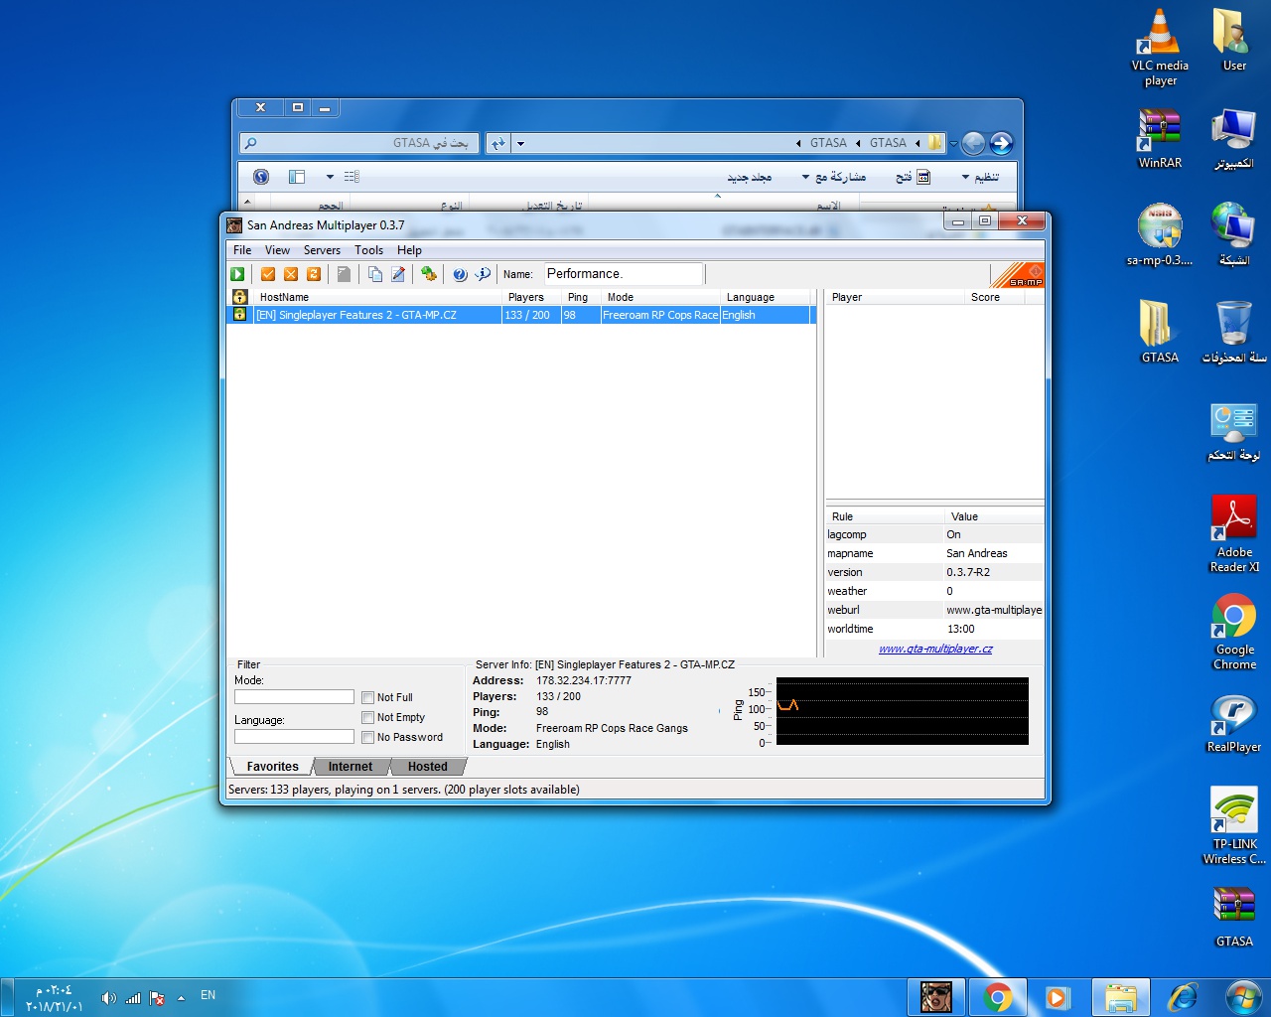Select the GTASA archive desktop icon

tap(1234, 916)
